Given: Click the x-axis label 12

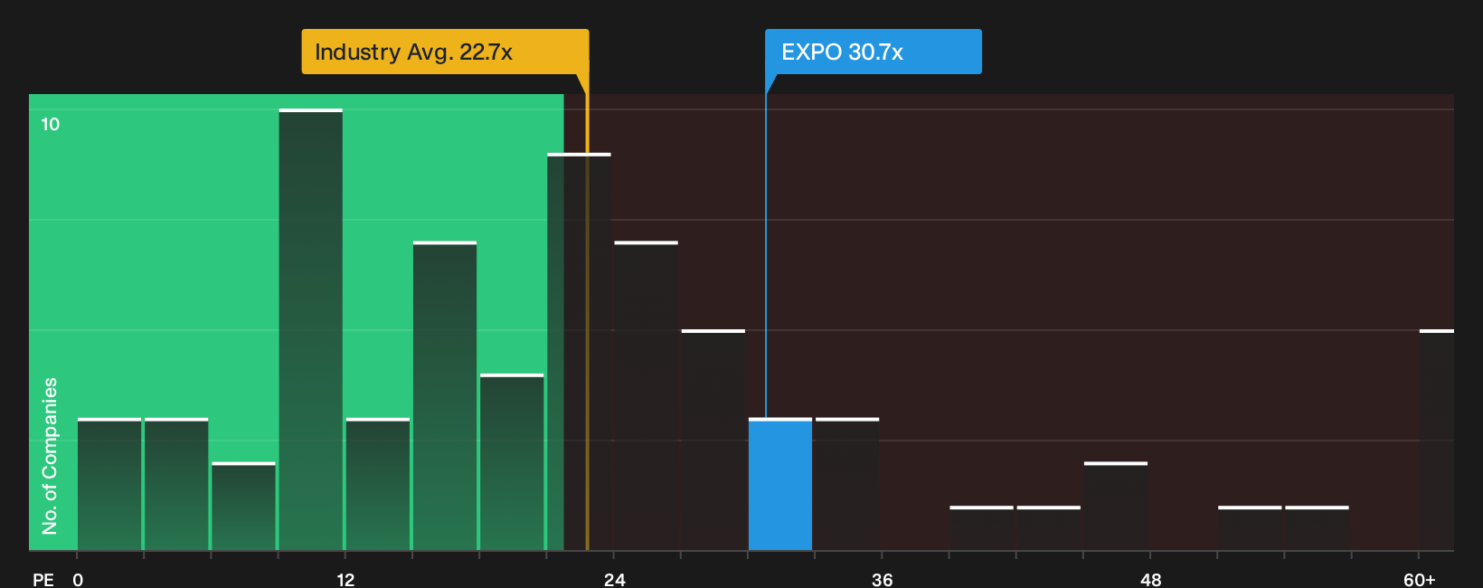Looking at the screenshot, I should pos(345,579).
